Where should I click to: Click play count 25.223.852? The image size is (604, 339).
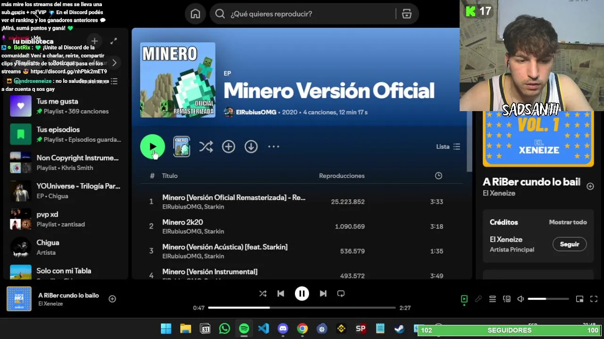(348, 202)
